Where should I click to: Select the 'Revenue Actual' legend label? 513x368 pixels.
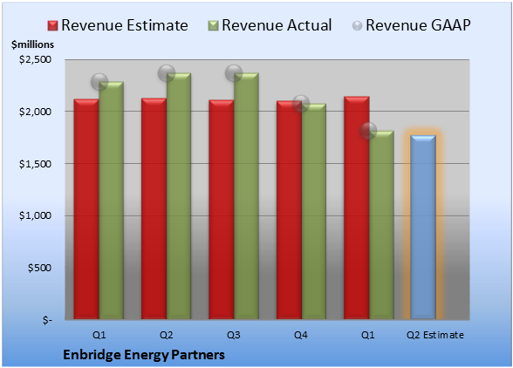(277, 25)
